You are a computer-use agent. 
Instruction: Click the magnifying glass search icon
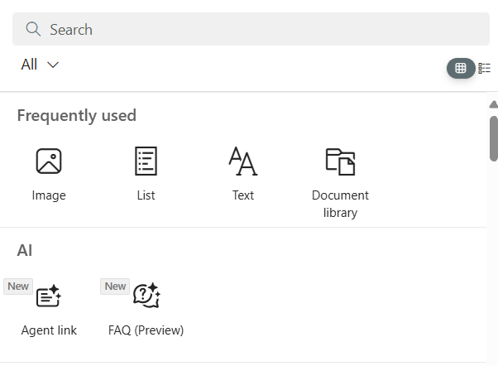34,30
